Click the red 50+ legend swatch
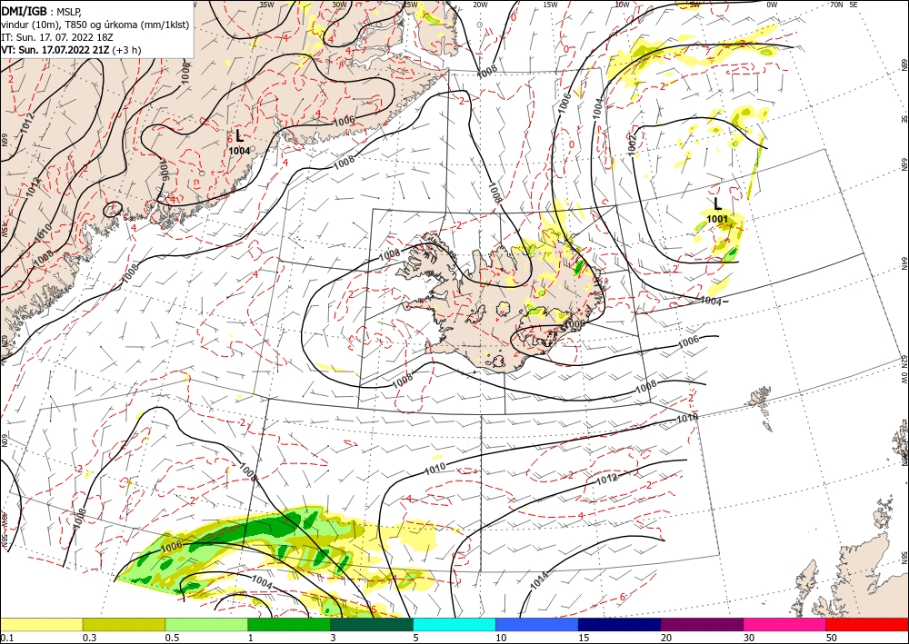The image size is (909, 644). pos(867,624)
